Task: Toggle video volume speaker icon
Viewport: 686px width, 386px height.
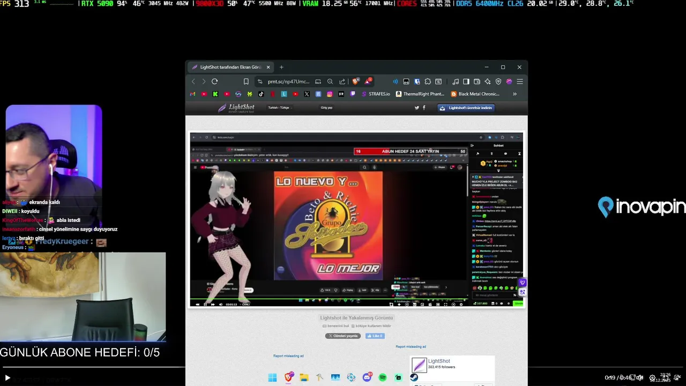Action: 639,378
